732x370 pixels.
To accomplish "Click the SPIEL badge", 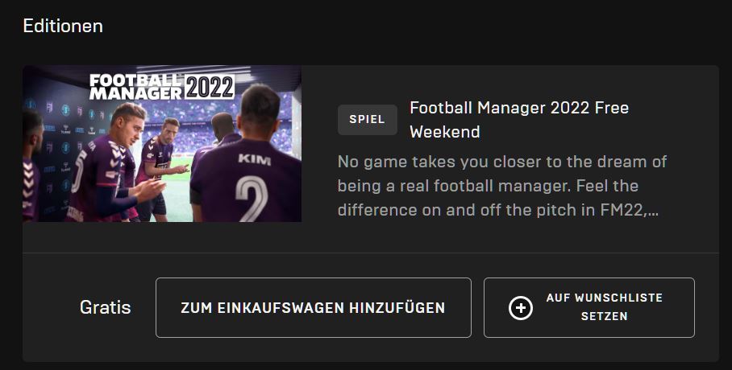I will [368, 119].
